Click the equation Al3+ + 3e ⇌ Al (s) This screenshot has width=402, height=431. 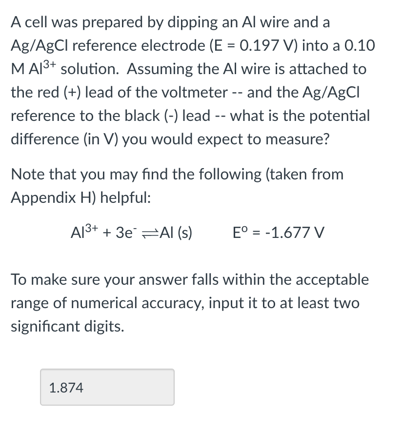pyautogui.click(x=132, y=233)
